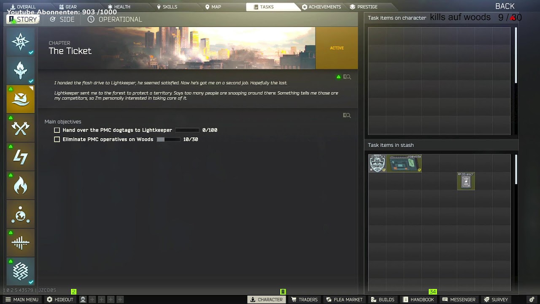Click the Achievements badge icon
This screenshot has height=304, width=540.
pos(305,7)
